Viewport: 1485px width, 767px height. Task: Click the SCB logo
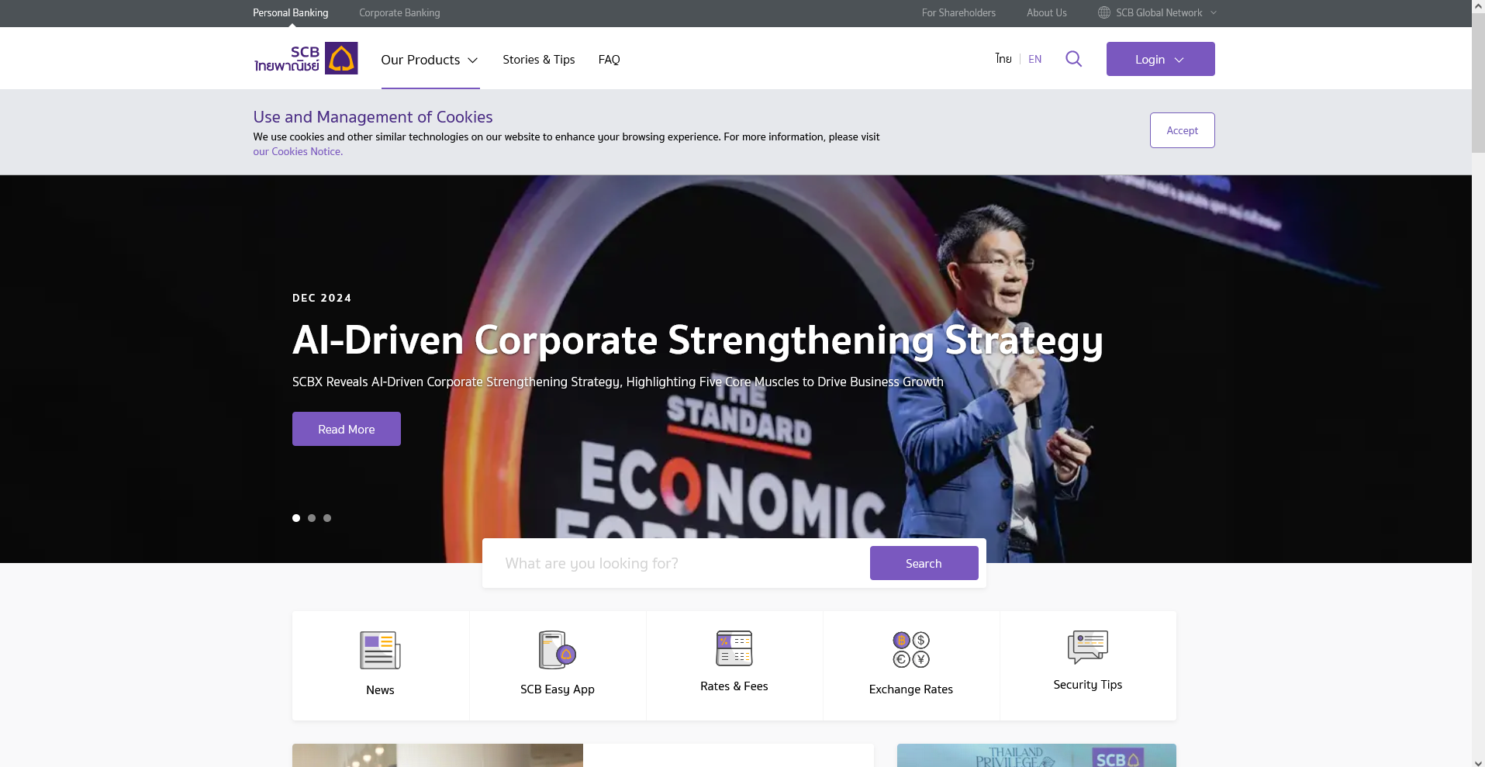pos(306,58)
